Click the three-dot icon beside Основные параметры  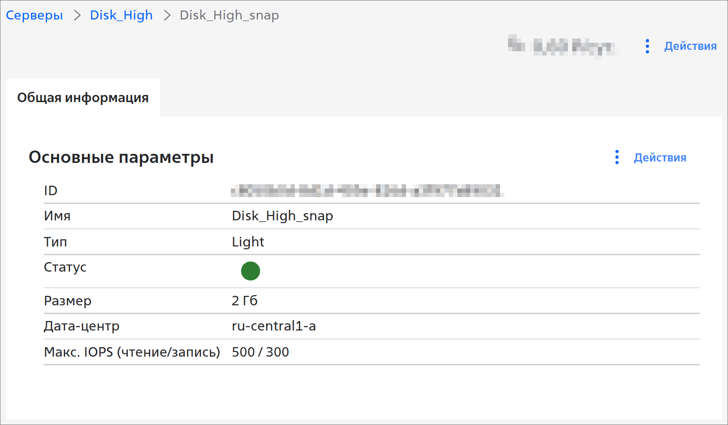click(617, 157)
